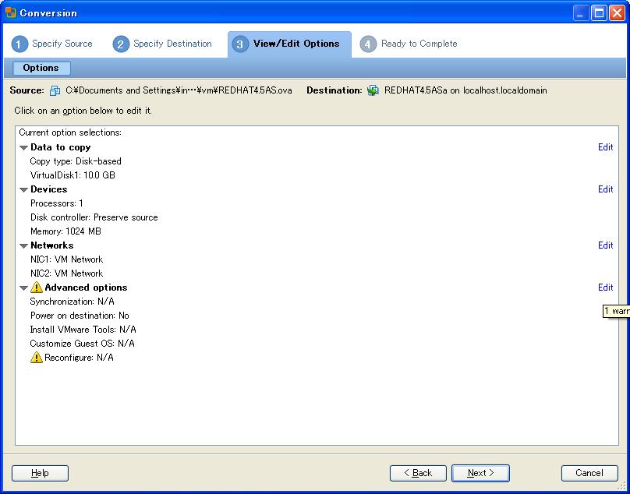Click the source path REDHAT4.5AS.ova text
Viewport: 630px width, 494px height.
coord(179,90)
